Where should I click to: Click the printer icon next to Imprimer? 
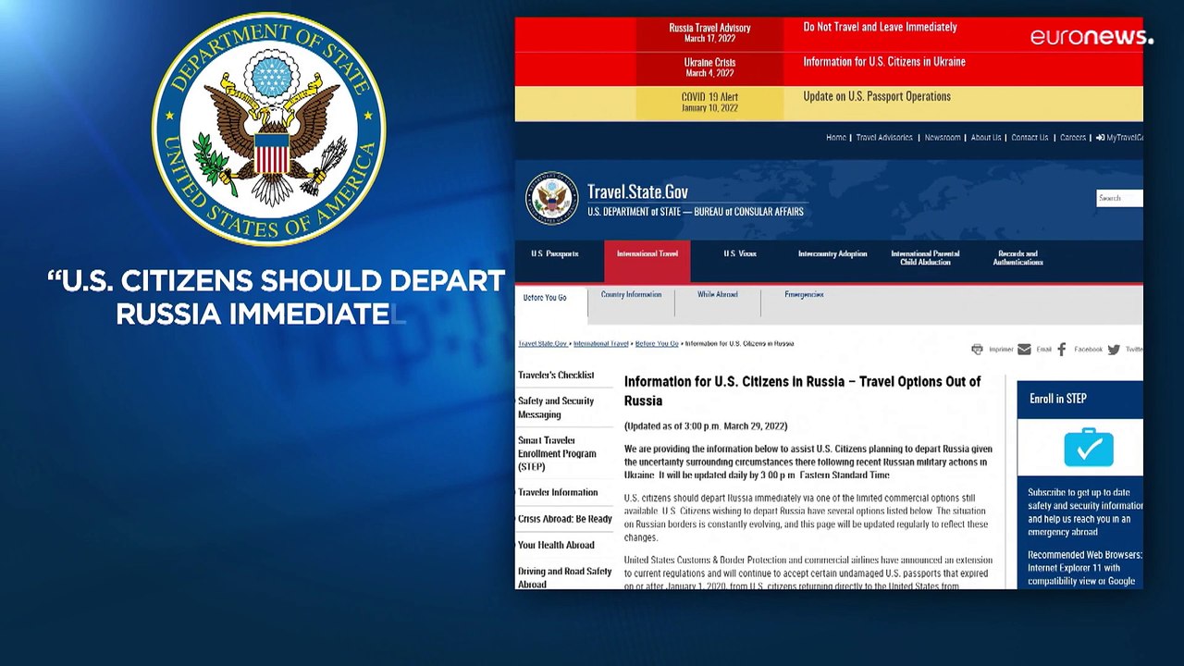(x=977, y=349)
